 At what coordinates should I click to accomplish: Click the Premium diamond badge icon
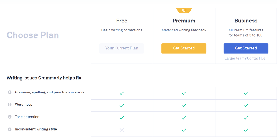pos(184,11)
